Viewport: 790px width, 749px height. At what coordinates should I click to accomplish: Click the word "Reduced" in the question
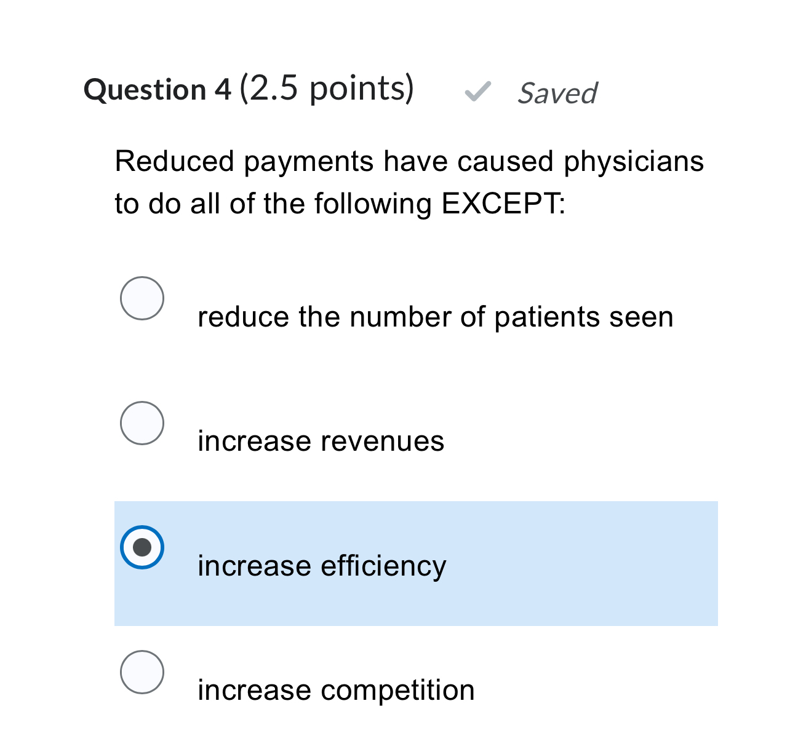click(x=175, y=162)
